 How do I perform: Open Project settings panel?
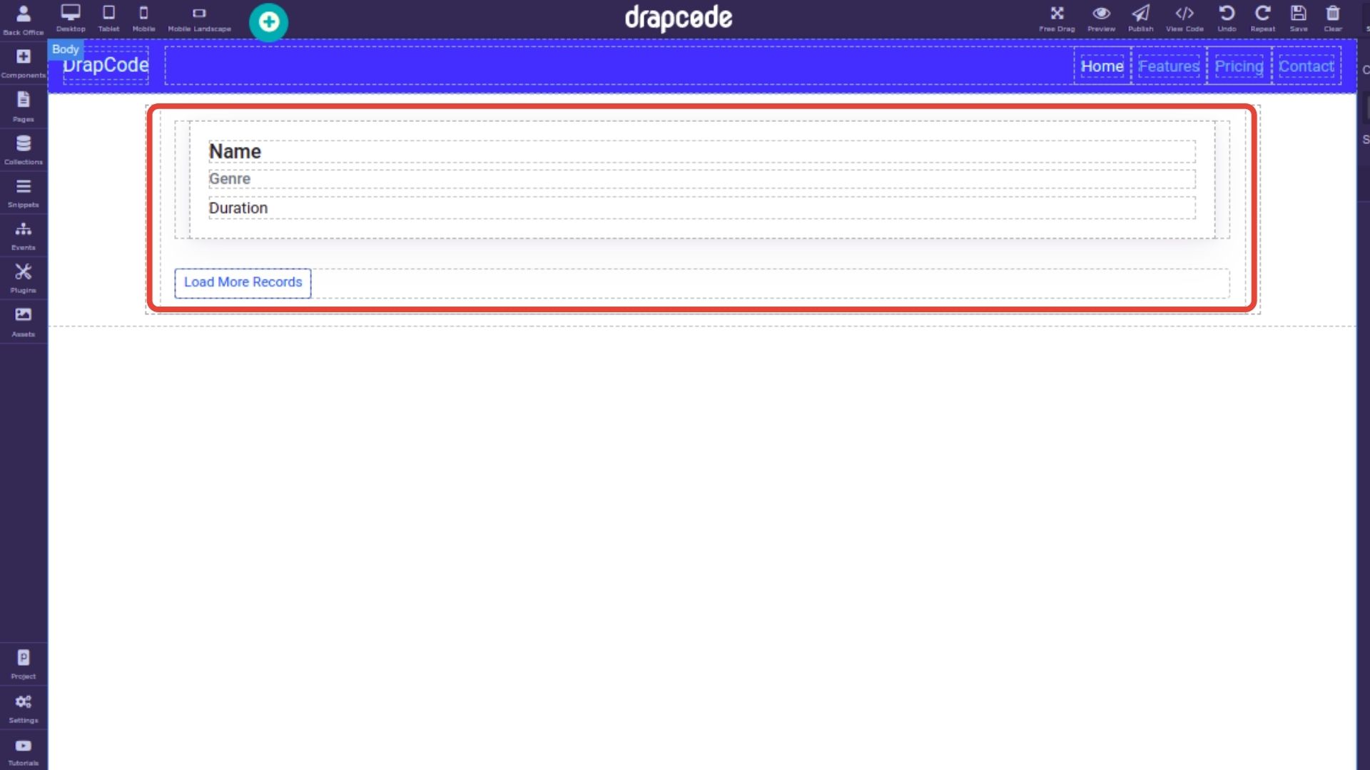pyautogui.click(x=23, y=664)
